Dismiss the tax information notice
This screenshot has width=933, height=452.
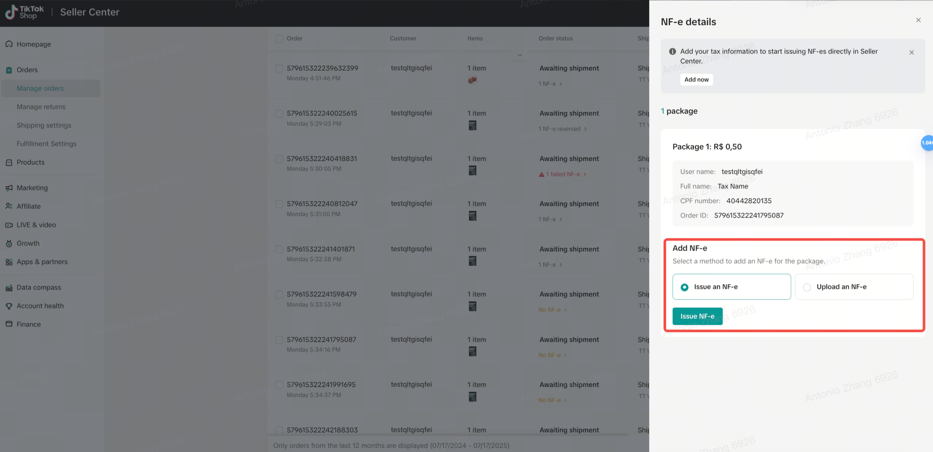click(911, 53)
